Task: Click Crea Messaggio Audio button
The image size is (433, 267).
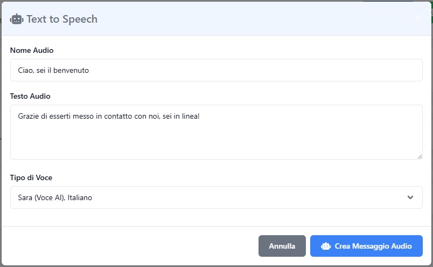Action: point(366,246)
